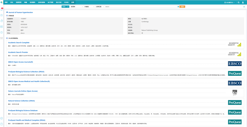247x127 pixels.
Task: Open Nature Journals Online (Open Access) link
Action: tap(23, 91)
